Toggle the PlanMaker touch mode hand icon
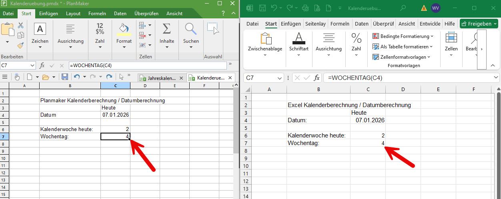Image resolution: width=501 pixels, height=199 pixels. (x=17, y=77)
